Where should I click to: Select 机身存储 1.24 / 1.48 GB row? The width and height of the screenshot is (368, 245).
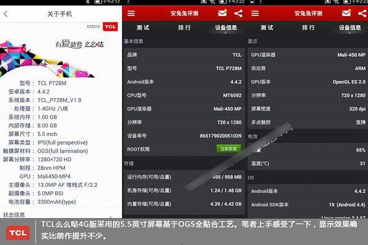click(x=184, y=190)
